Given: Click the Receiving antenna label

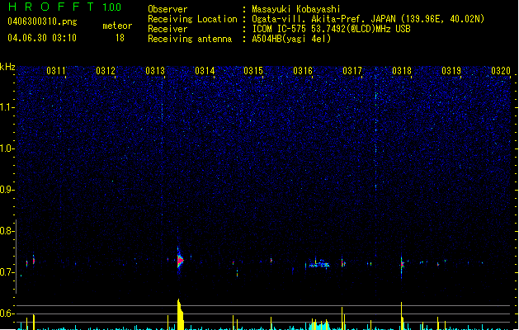Looking at the screenshot, I should (190, 39).
